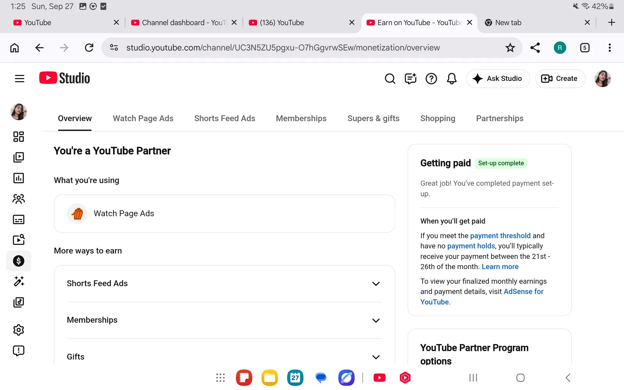The width and height of the screenshot is (624, 390).
Task: Open the Studio hamburger menu
Action: pyautogui.click(x=19, y=79)
